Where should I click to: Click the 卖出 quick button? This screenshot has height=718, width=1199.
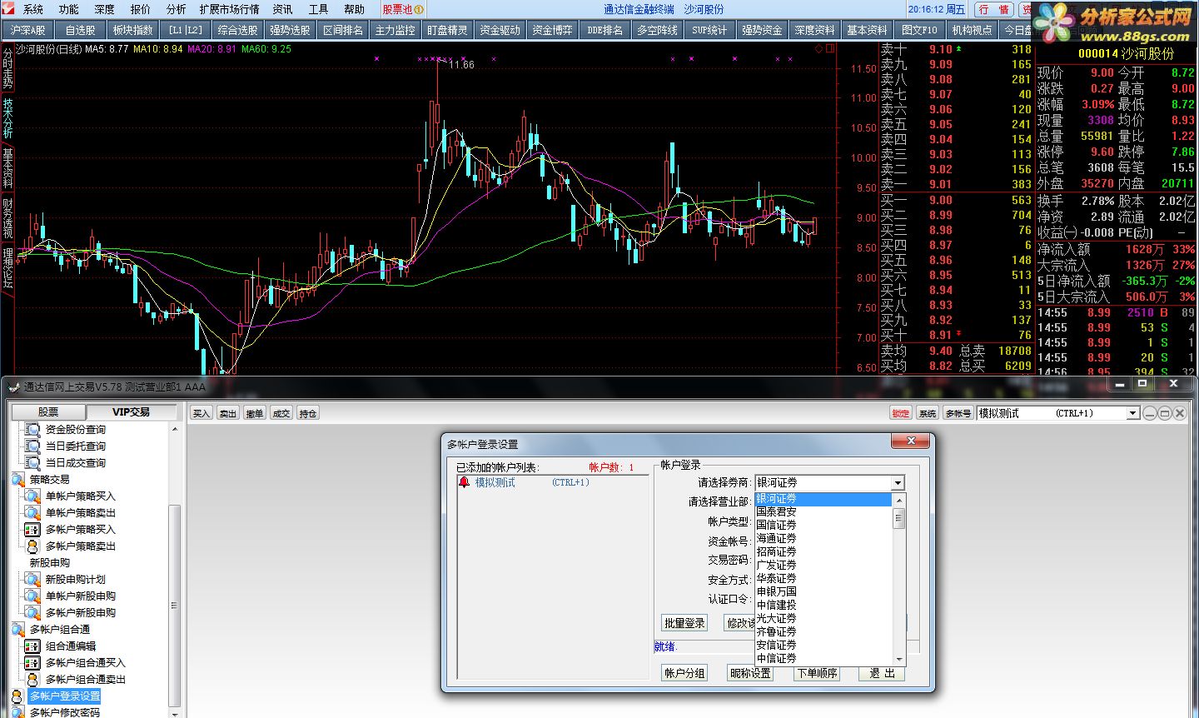click(x=227, y=413)
